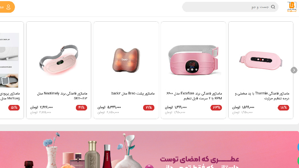Click the Neotimely SKY-0413 product title
This screenshot has width=299, height=168.
62,96
